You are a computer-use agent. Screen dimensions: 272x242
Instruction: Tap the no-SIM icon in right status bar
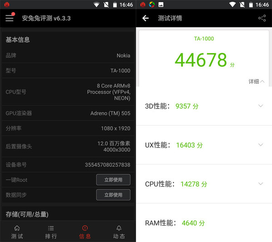(242, 5)
